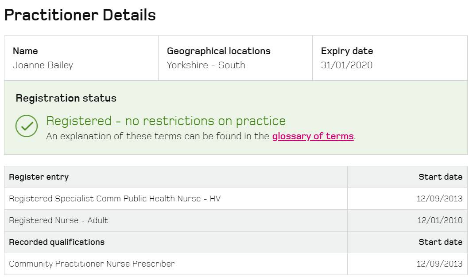Image resolution: width=469 pixels, height=279 pixels.
Task: Click the Geographical locations header
Action: [219, 51]
